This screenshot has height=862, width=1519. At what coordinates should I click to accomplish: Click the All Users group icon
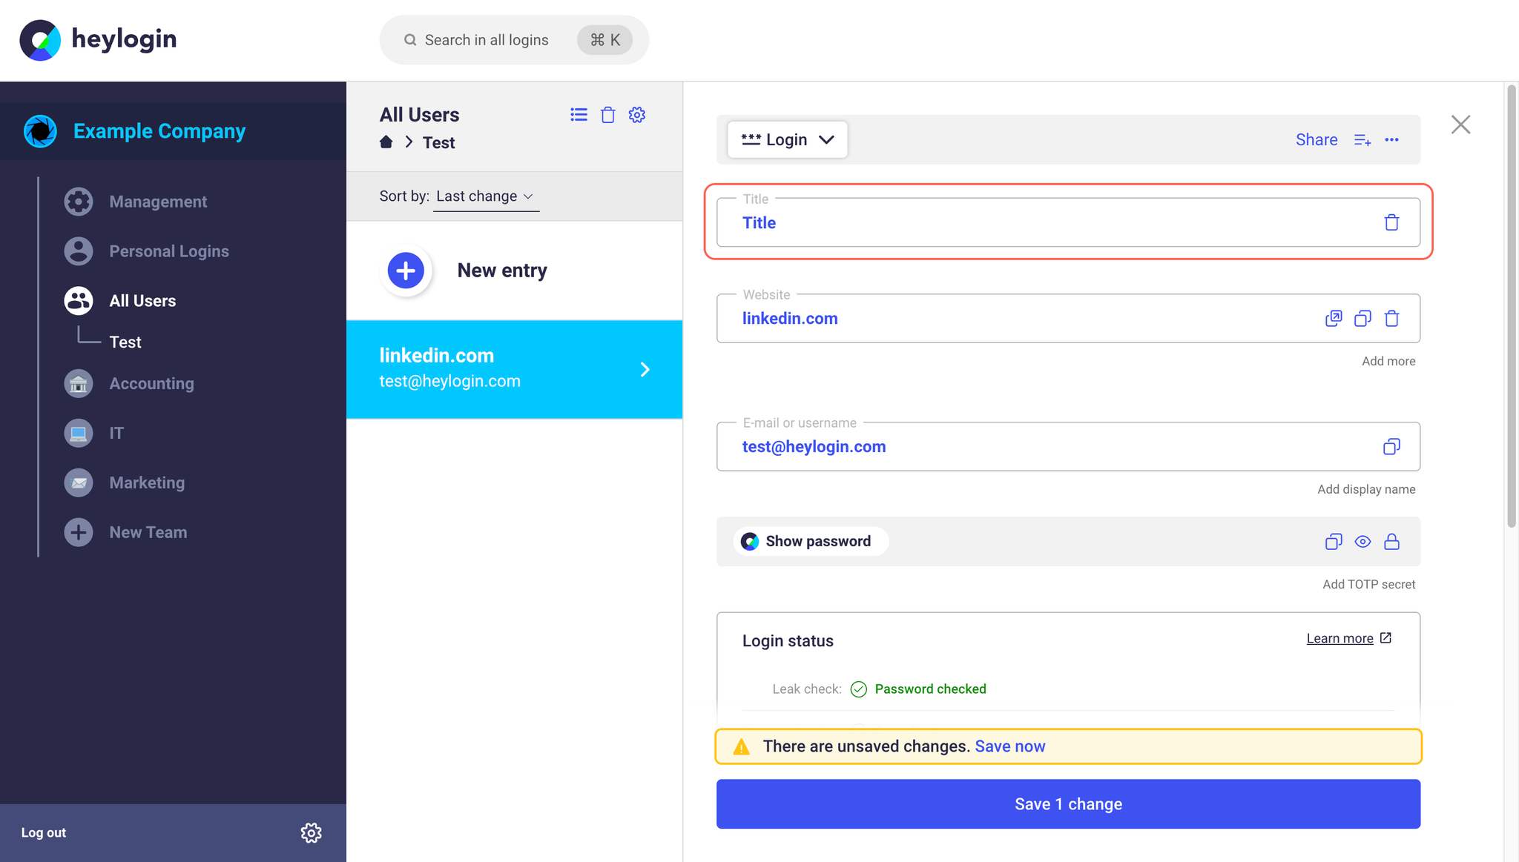click(79, 301)
